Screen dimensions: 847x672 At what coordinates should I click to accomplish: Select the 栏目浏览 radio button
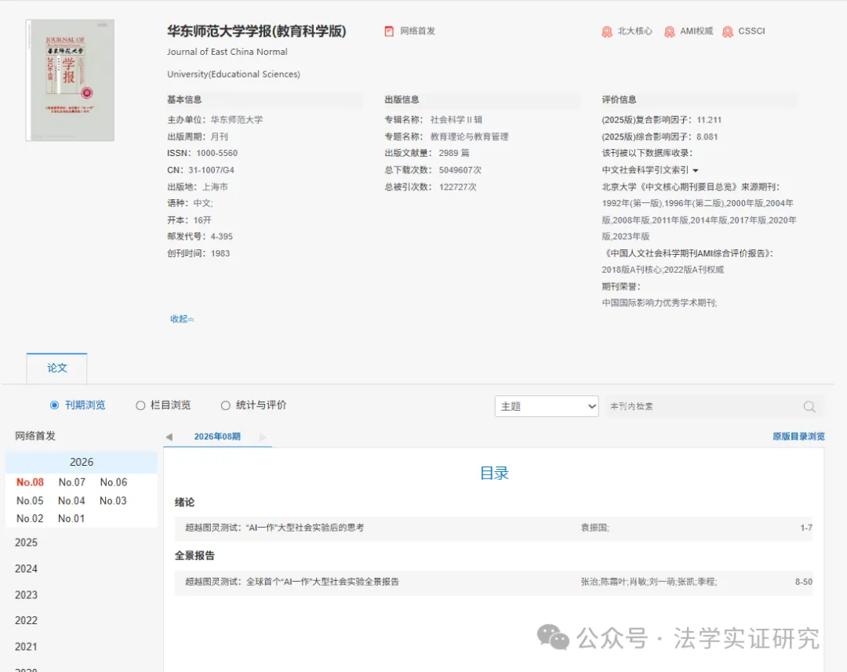[x=140, y=405]
